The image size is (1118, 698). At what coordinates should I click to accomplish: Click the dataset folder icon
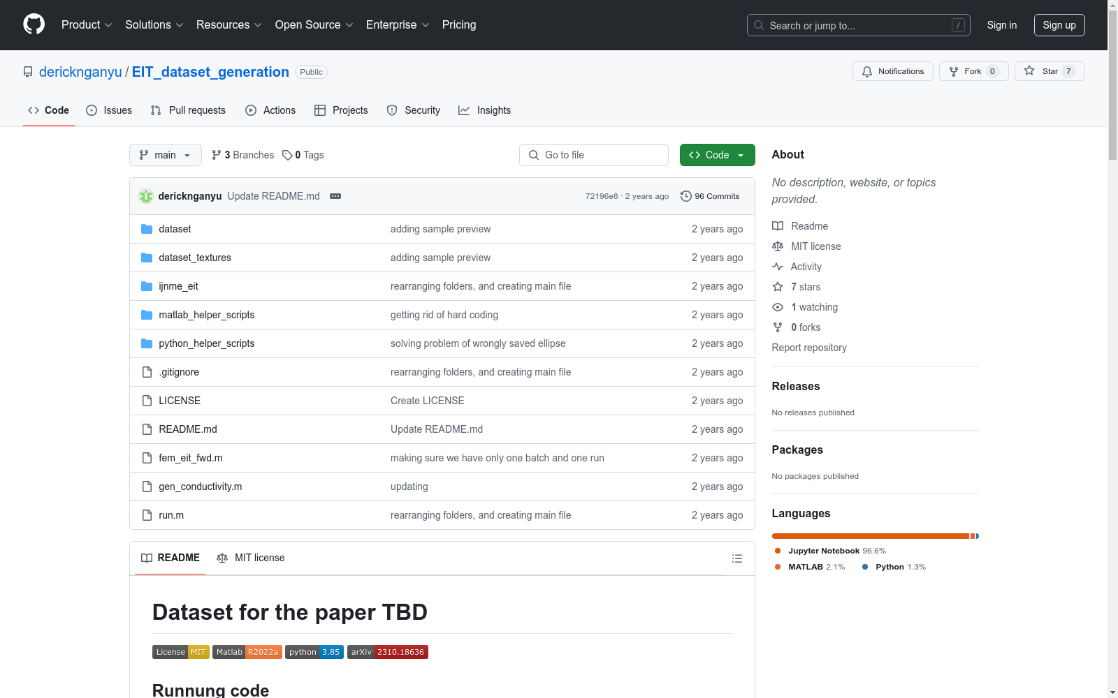[147, 229]
